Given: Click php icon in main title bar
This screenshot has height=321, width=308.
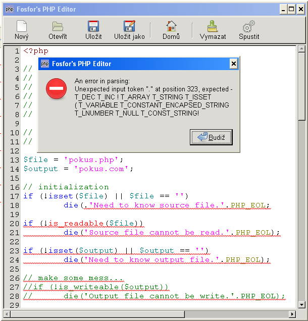Looking at the screenshot, I should click(10, 9).
